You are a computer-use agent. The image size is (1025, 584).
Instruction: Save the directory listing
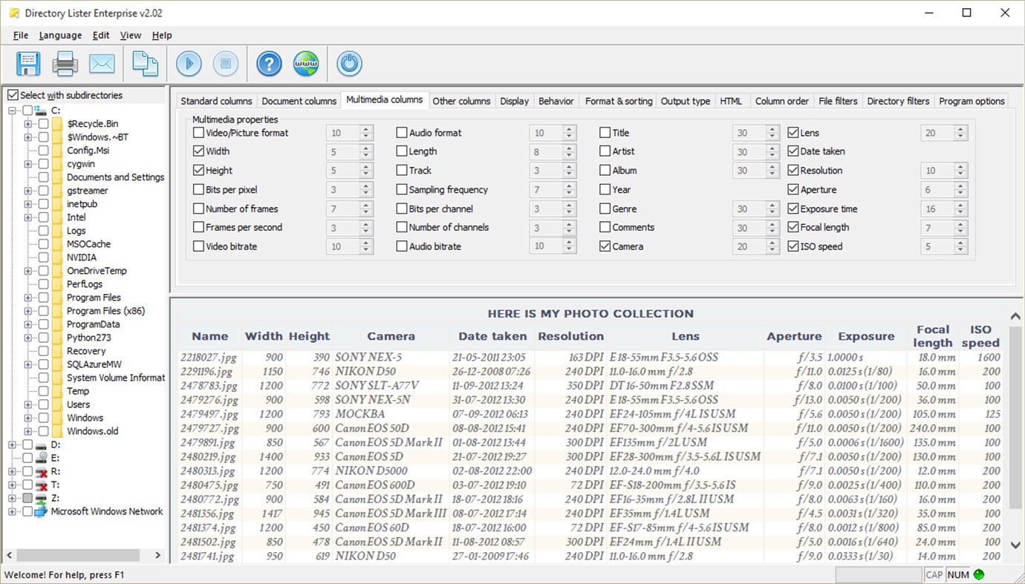(x=27, y=64)
